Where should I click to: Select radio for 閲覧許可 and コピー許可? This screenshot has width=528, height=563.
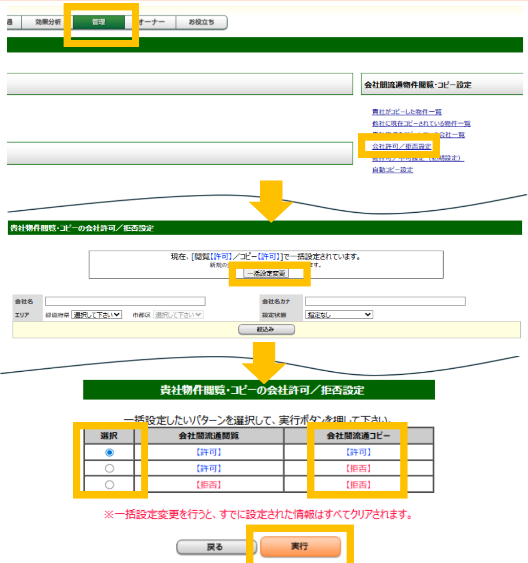109,452
